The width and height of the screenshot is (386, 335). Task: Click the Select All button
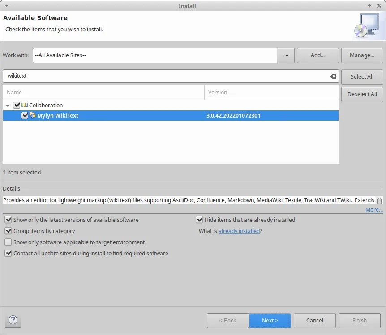click(x=362, y=77)
